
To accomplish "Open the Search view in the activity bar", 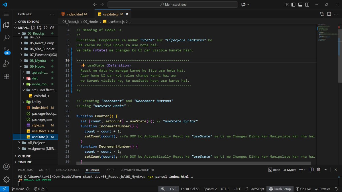I will (x=6, y=38).
